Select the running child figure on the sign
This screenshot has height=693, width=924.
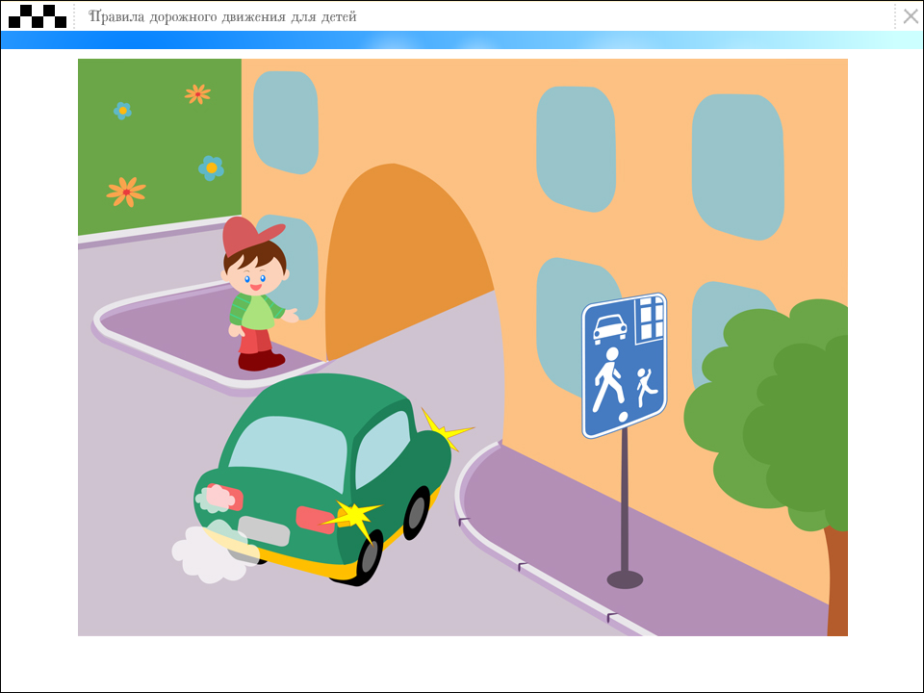(644, 386)
